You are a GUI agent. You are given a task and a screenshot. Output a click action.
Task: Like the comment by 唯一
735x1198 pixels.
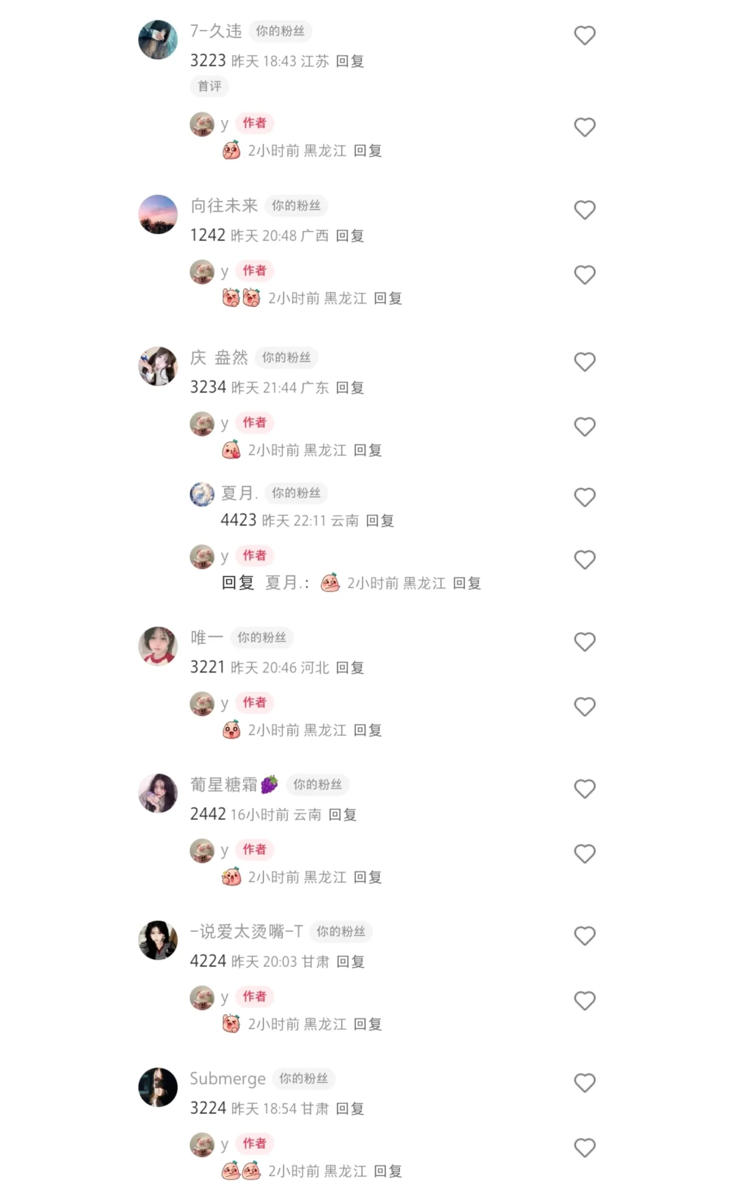tap(585, 641)
